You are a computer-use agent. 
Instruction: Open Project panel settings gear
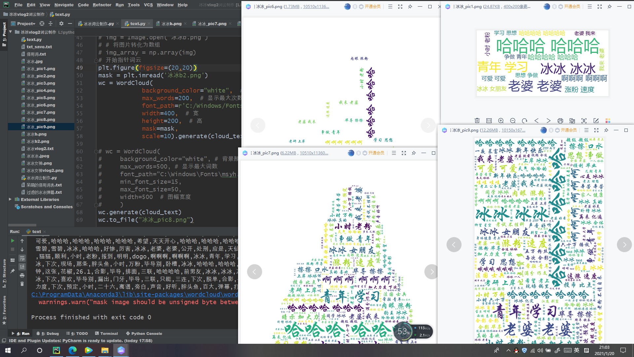pos(61,23)
